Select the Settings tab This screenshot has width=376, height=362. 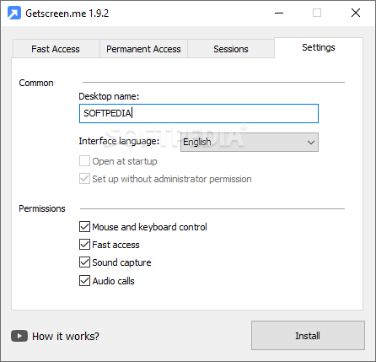pyautogui.click(x=319, y=47)
